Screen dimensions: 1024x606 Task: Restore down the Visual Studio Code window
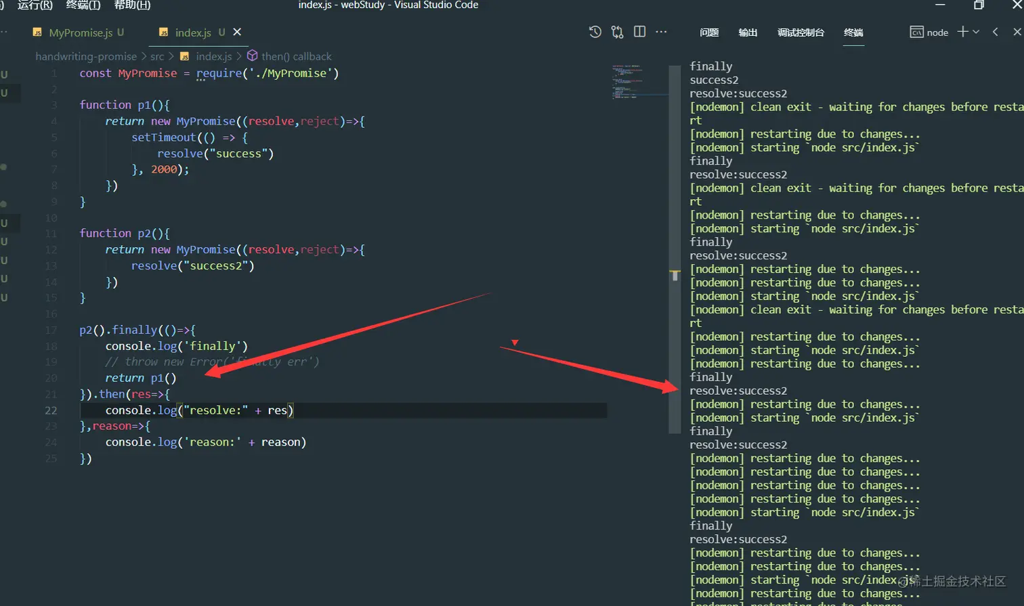coord(979,5)
